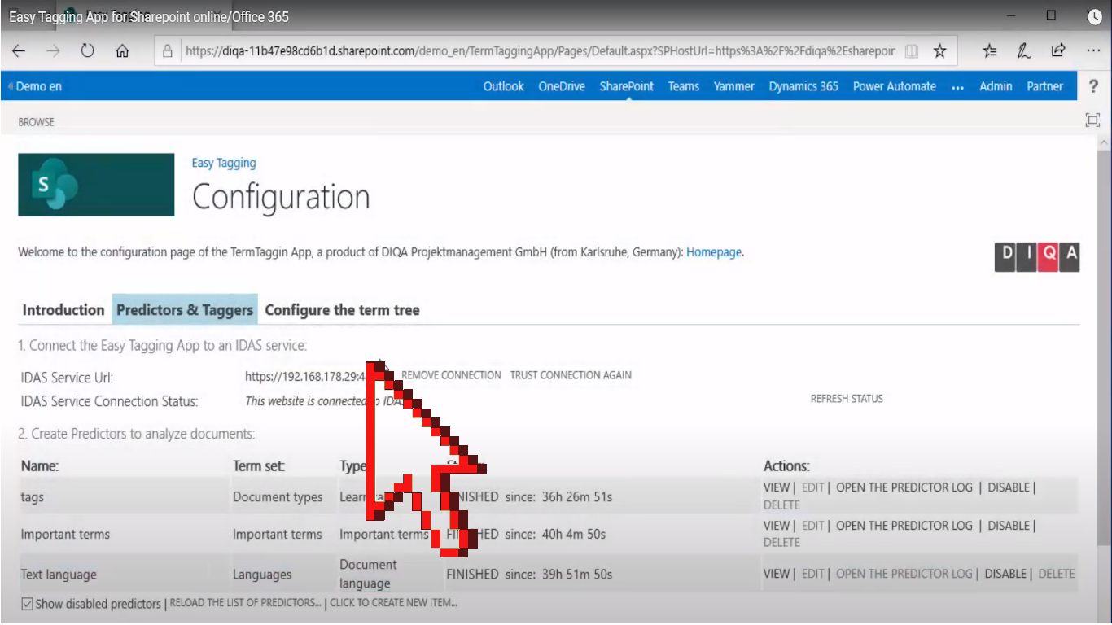The height and width of the screenshot is (625, 1112).
Task: Click CLICK TO CREATE NEW ITEM
Action: pyautogui.click(x=393, y=603)
